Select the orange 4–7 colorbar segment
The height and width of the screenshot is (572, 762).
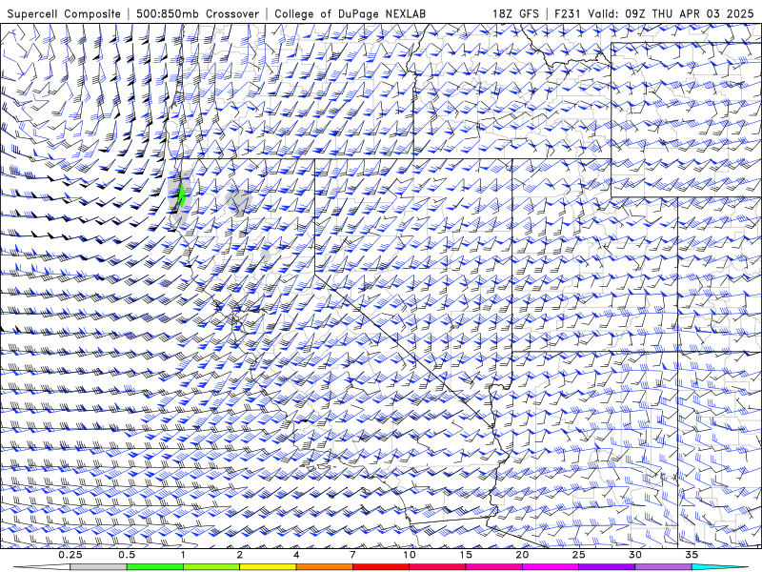(x=324, y=567)
